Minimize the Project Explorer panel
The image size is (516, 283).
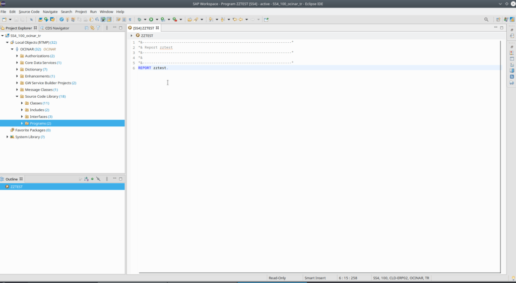coord(114,28)
